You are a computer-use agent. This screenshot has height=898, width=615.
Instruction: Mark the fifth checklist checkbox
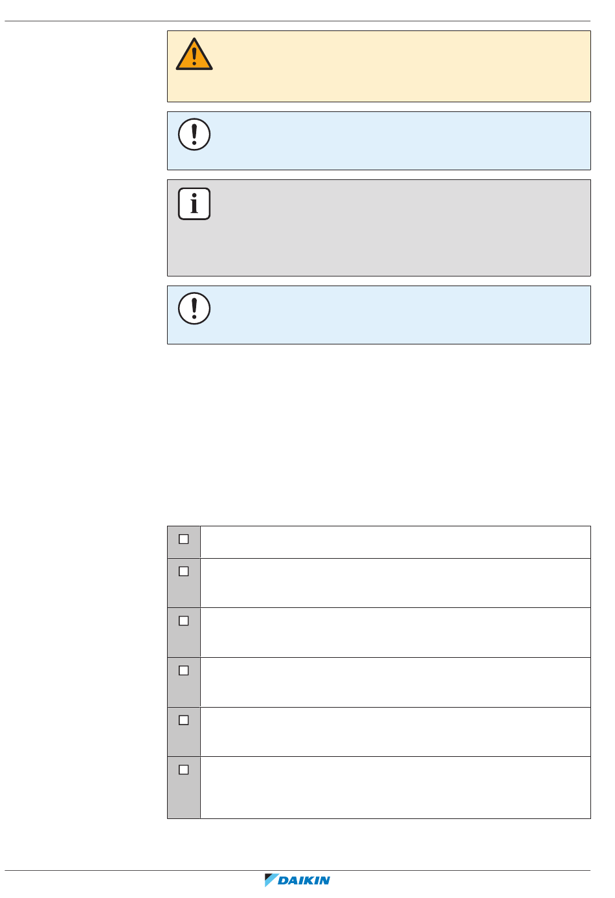coord(184,720)
